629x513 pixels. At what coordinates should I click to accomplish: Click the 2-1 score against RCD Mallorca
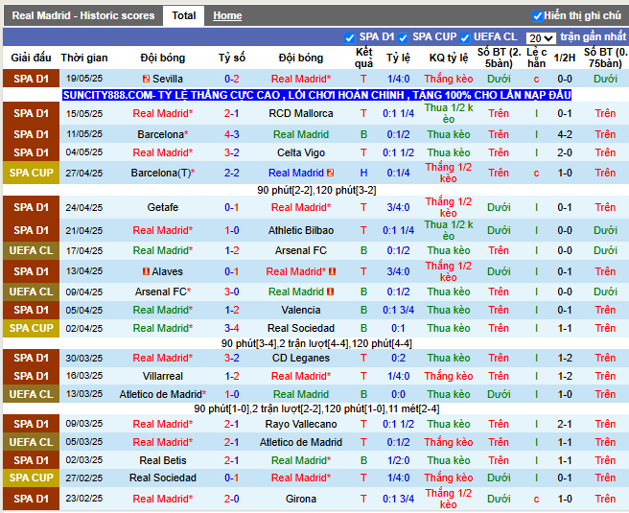click(x=232, y=113)
